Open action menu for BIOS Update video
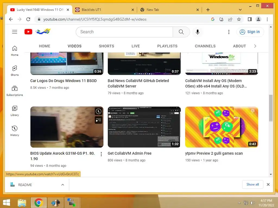Viewport: 278px width, 208px height. pyautogui.click(x=101, y=154)
